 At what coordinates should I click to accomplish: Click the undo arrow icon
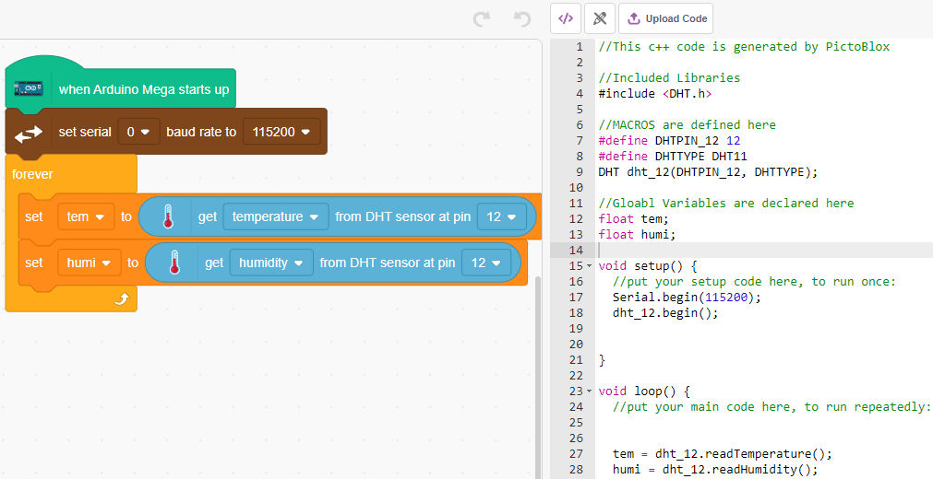(x=522, y=19)
